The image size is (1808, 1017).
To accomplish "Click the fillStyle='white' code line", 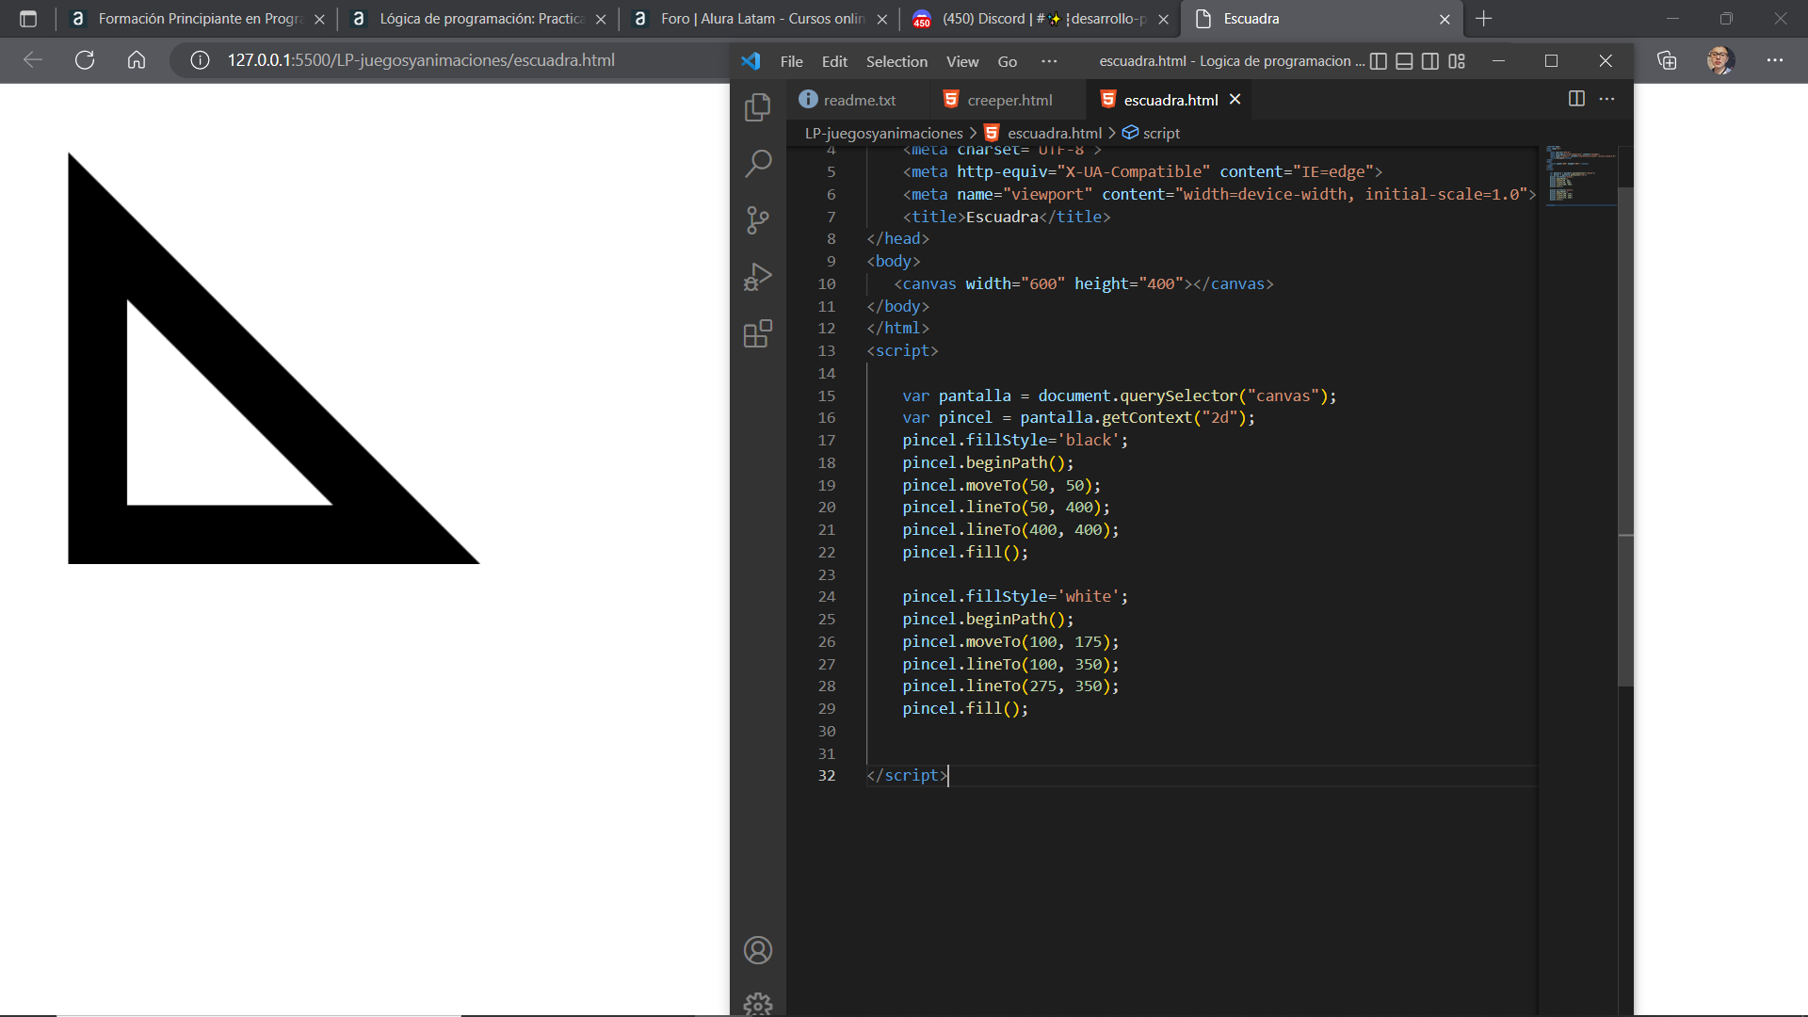I will (1015, 596).
